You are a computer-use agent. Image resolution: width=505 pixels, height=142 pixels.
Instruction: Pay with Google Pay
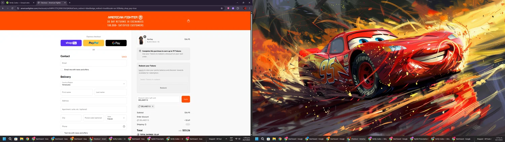pyautogui.click(x=116, y=43)
